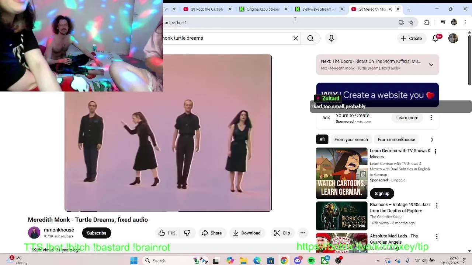Open mmonkhouse channel name link
The image size is (472, 265).
(59, 230)
